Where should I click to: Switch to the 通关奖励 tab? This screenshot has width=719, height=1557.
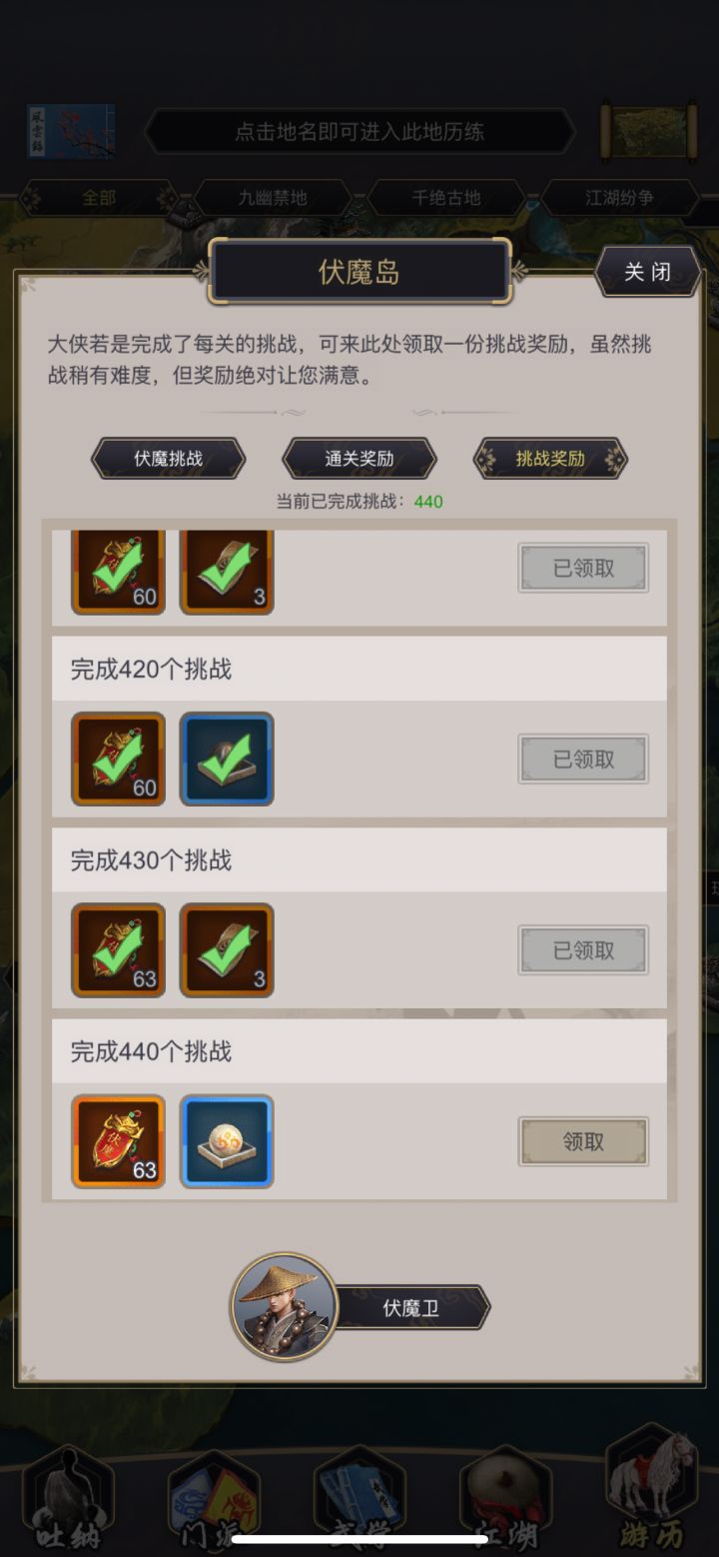359,459
